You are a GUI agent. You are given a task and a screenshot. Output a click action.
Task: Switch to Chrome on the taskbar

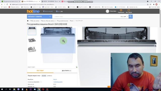(x=39, y=89)
